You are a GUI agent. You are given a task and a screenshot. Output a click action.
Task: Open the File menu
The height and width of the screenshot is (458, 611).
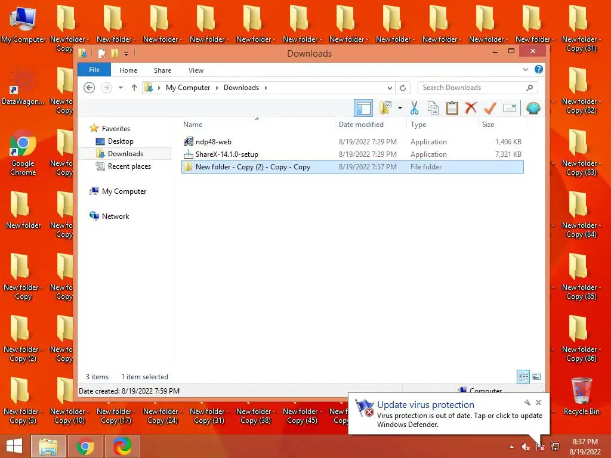tap(94, 70)
